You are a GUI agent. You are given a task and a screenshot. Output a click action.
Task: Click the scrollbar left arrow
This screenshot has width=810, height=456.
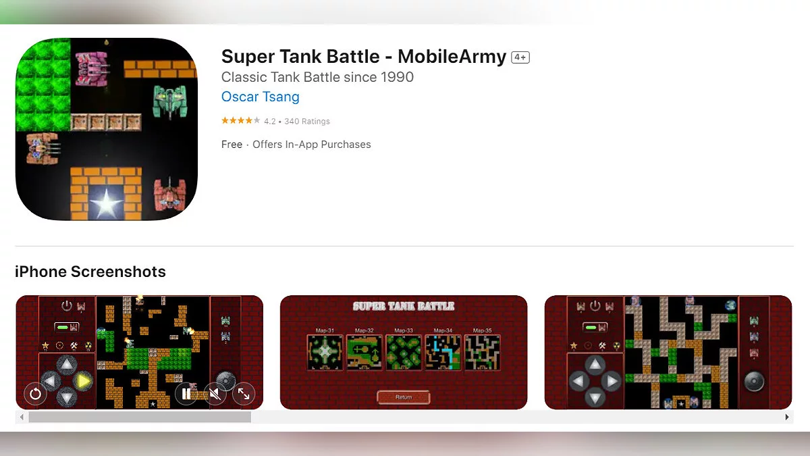tap(22, 417)
